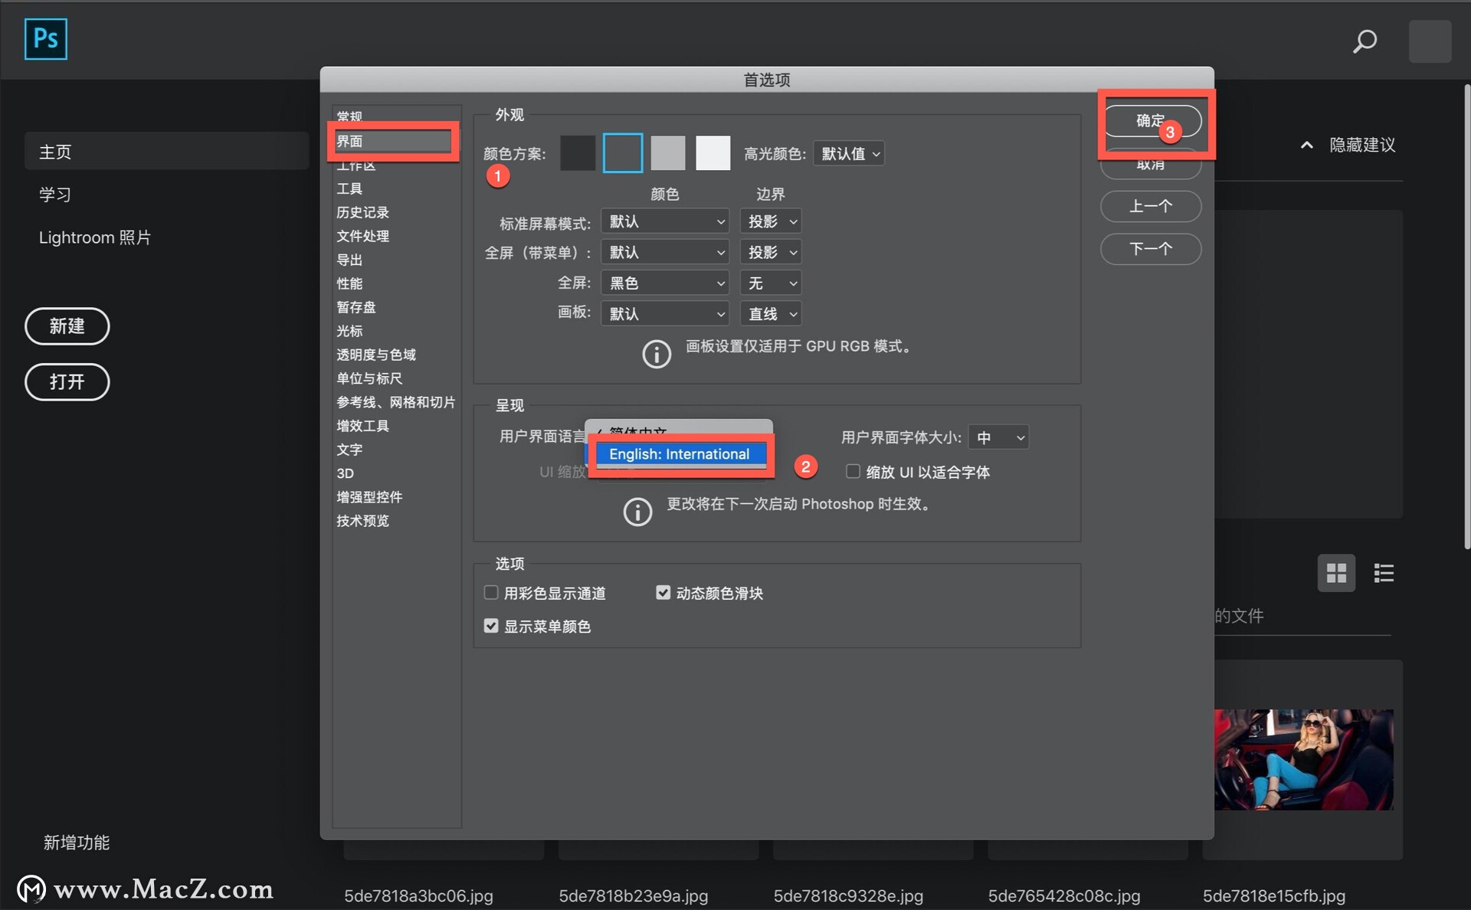Open 标准屏幕模式 color dropdown
Viewport: 1471px width, 910px height.
coord(665,221)
